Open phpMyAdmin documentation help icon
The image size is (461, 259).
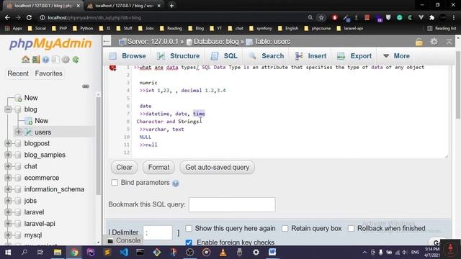coord(45,60)
